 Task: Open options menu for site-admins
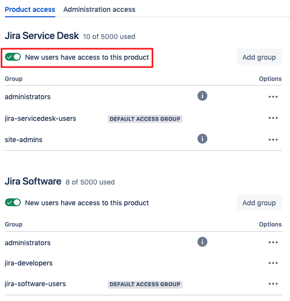tap(273, 140)
